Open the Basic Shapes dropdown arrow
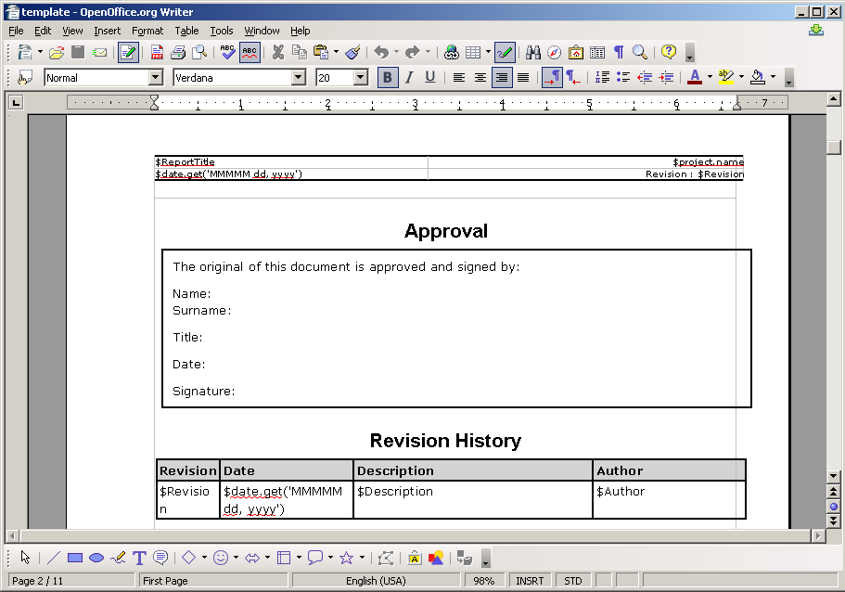Viewport: 845px width, 592px height. (203, 558)
